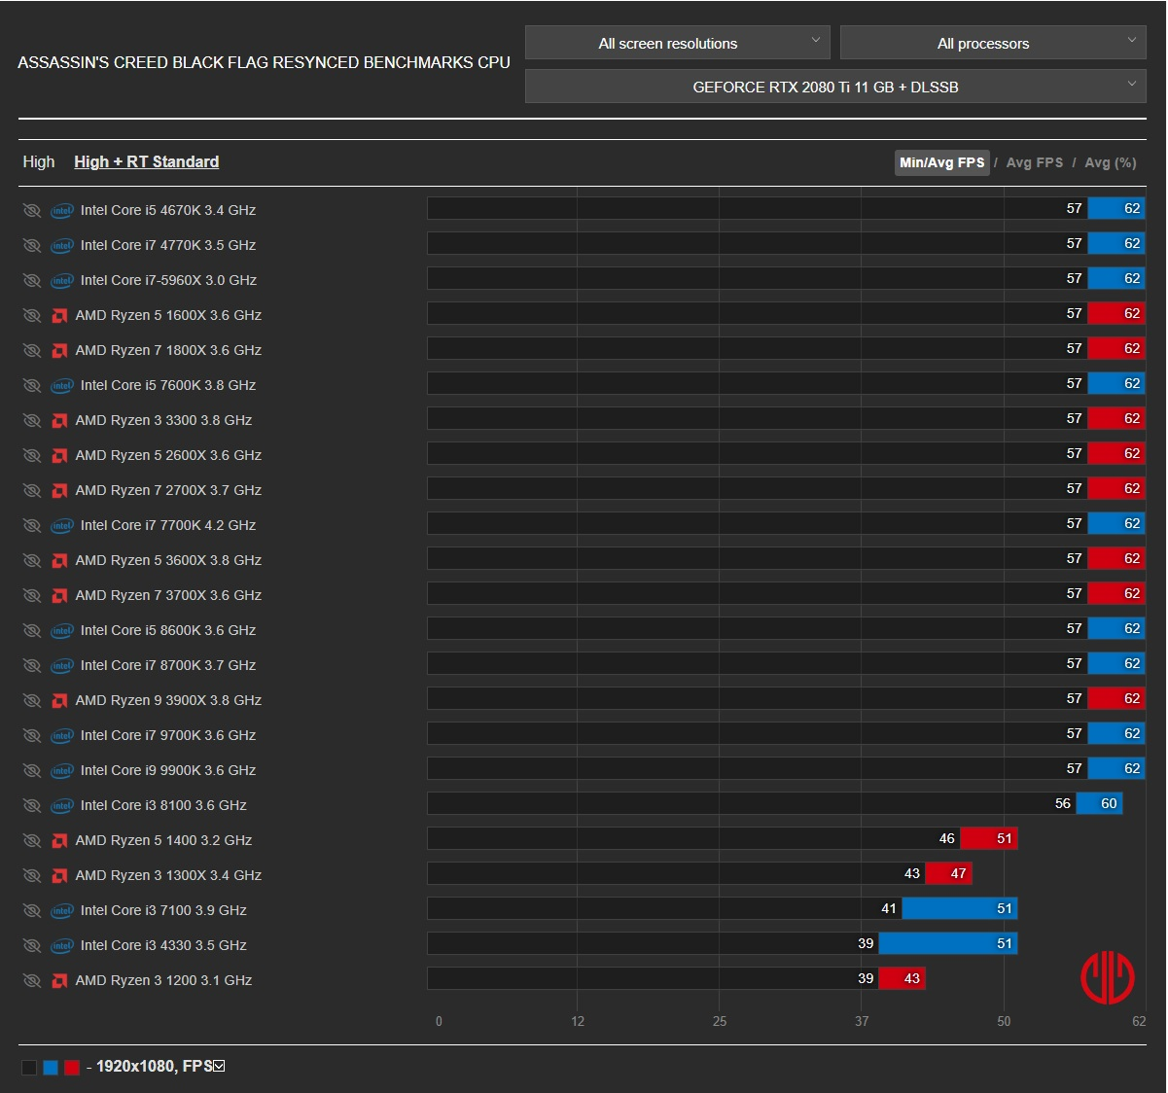Click the AMD Ryzen 5 1400 3.2 GHz label
The image size is (1168, 1093).
(x=163, y=840)
